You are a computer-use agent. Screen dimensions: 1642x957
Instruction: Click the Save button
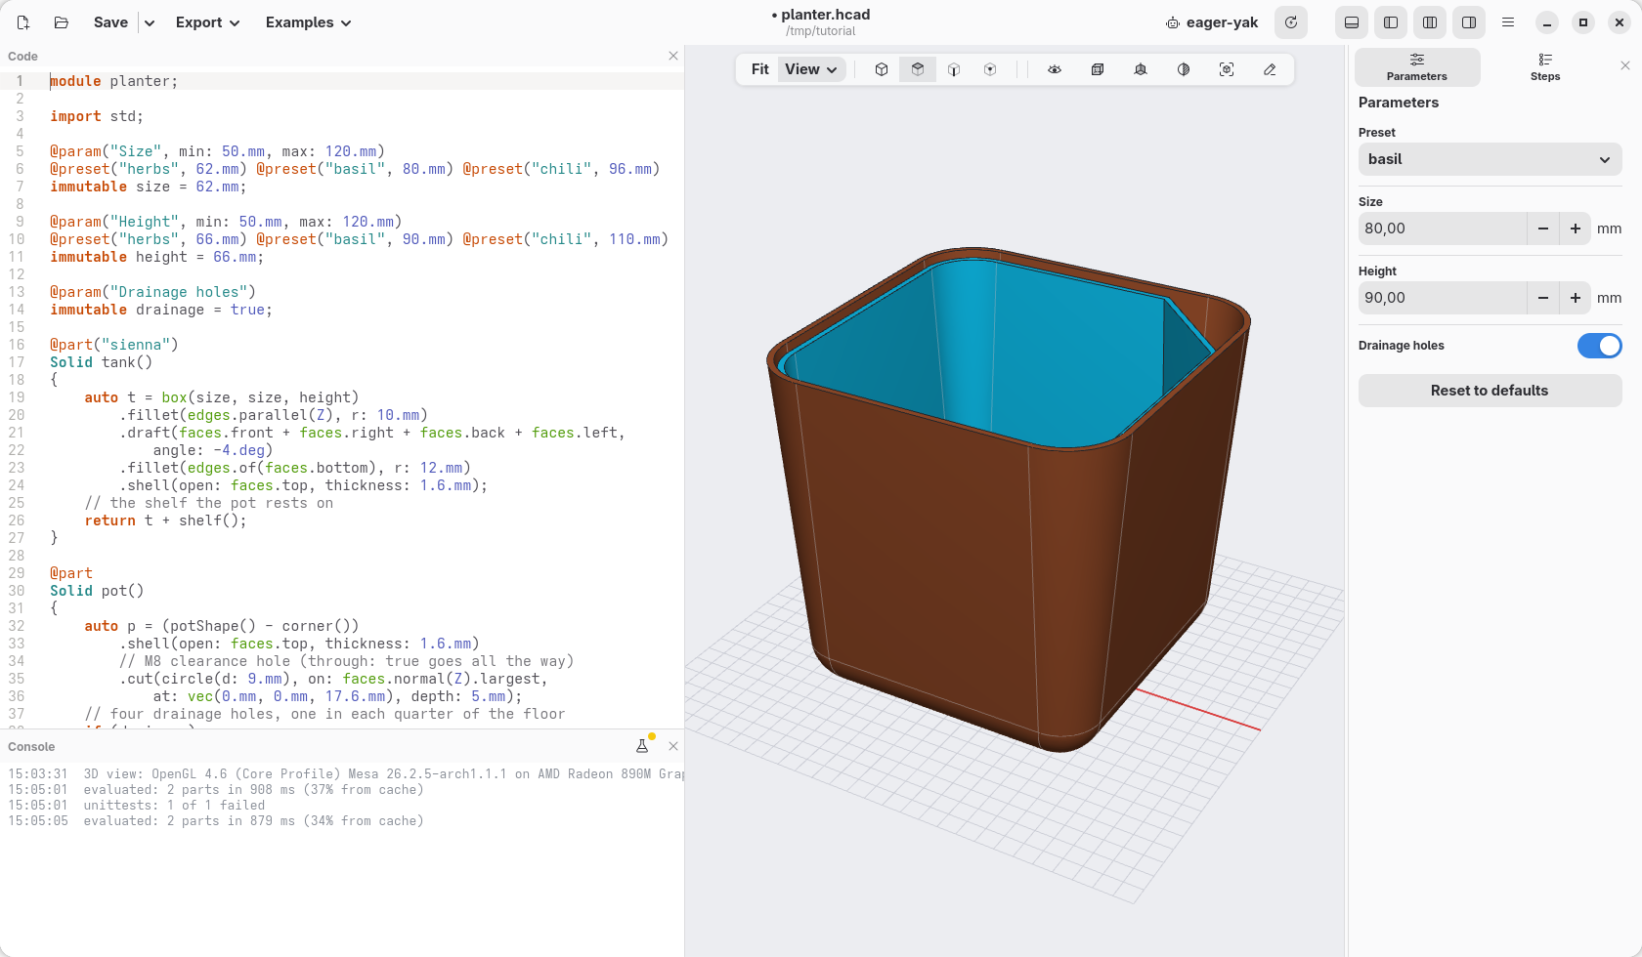click(110, 22)
